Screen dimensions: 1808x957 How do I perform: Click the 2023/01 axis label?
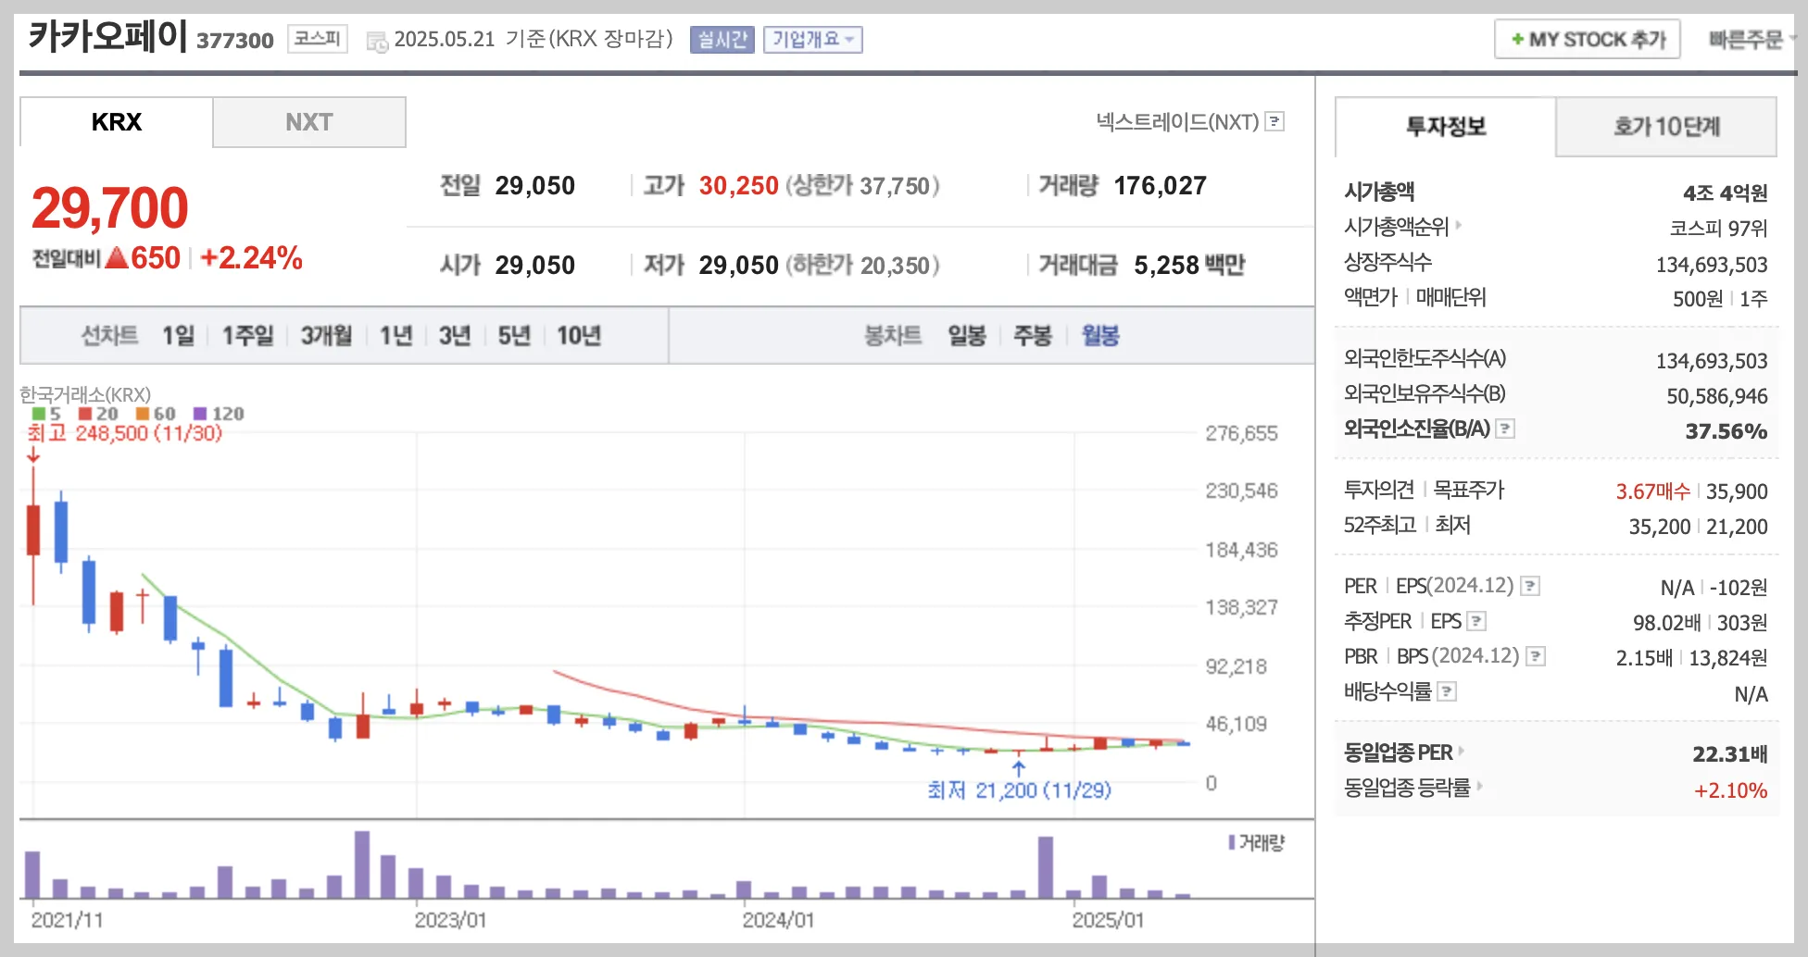(x=450, y=920)
